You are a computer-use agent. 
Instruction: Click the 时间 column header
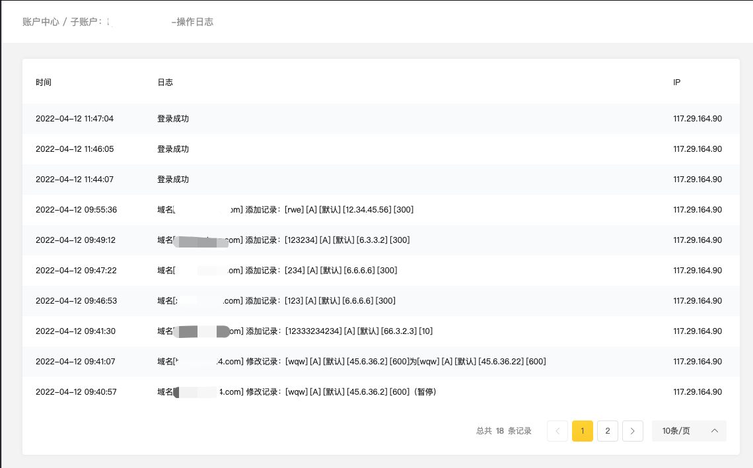(x=44, y=83)
